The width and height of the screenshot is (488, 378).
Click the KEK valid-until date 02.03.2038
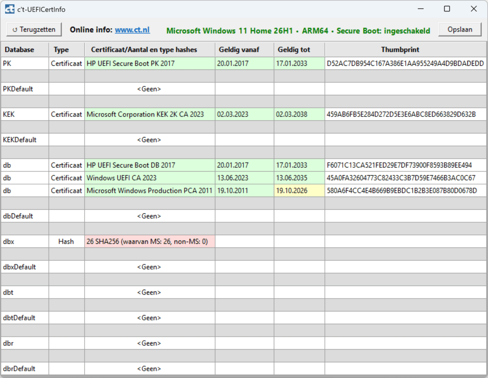[x=299, y=114]
